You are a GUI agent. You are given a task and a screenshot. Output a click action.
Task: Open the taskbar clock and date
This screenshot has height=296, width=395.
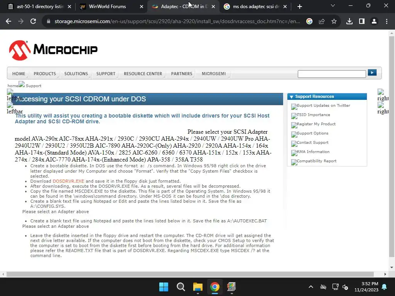tap(366, 287)
